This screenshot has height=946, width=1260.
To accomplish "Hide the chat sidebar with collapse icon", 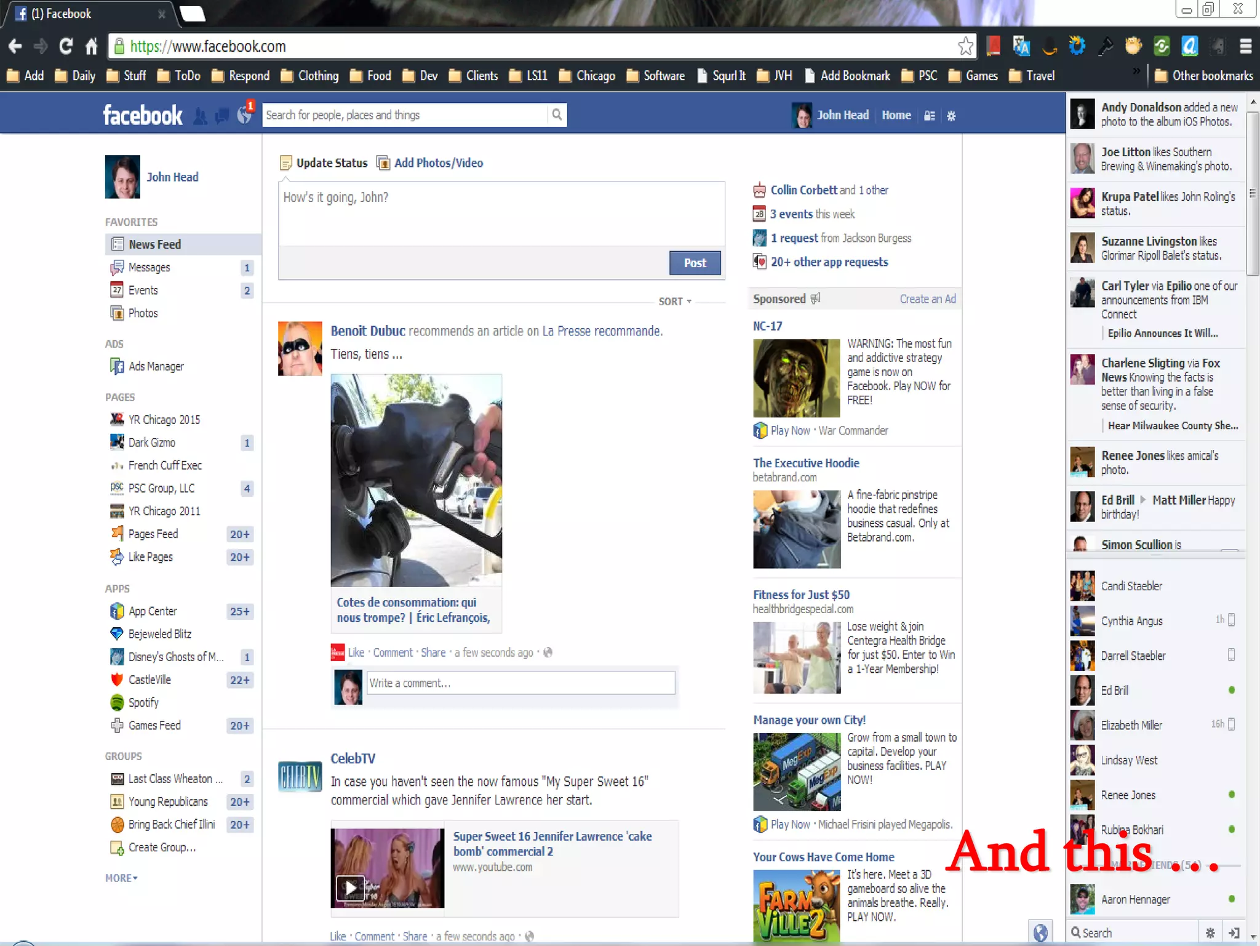I will click(x=1234, y=932).
